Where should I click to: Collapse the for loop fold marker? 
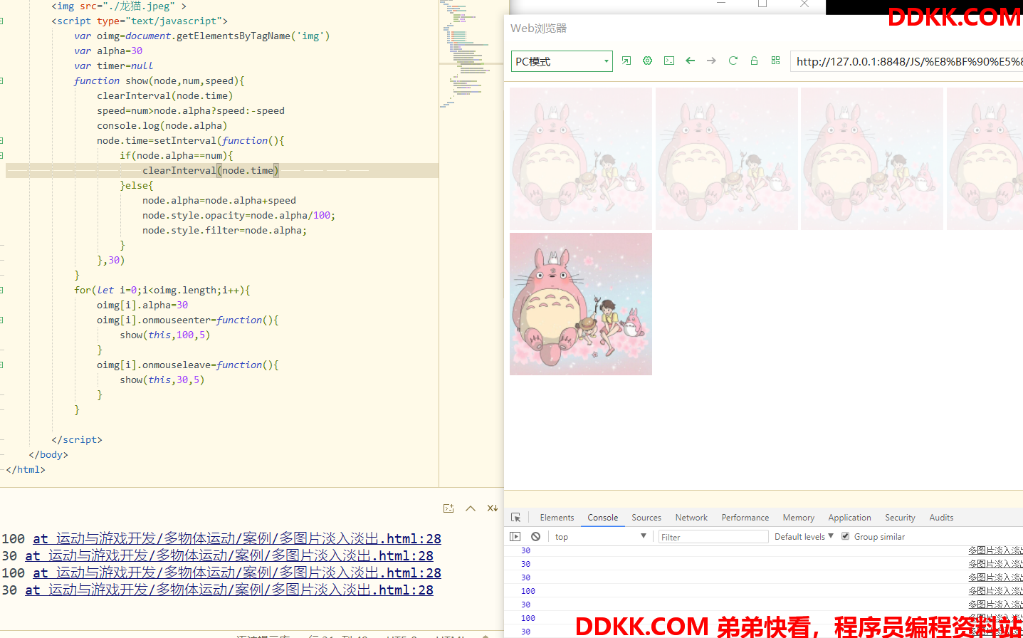coord(1,291)
